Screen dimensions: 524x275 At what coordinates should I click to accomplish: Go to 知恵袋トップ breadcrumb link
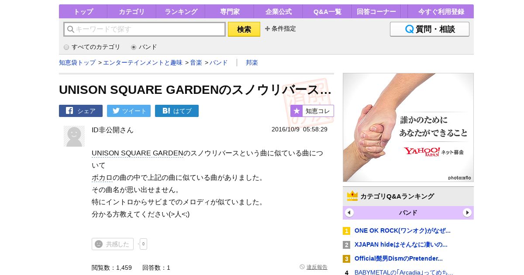[77, 62]
